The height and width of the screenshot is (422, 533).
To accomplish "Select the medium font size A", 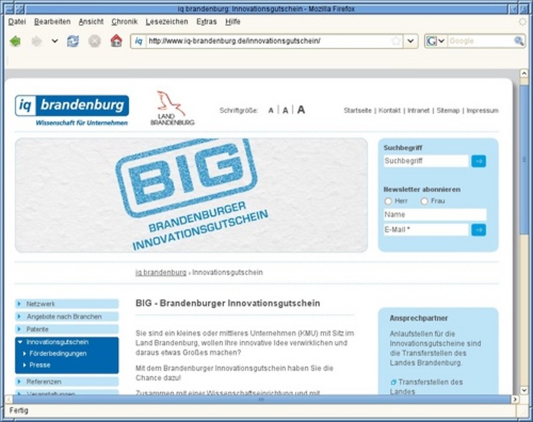I will point(285,110).
